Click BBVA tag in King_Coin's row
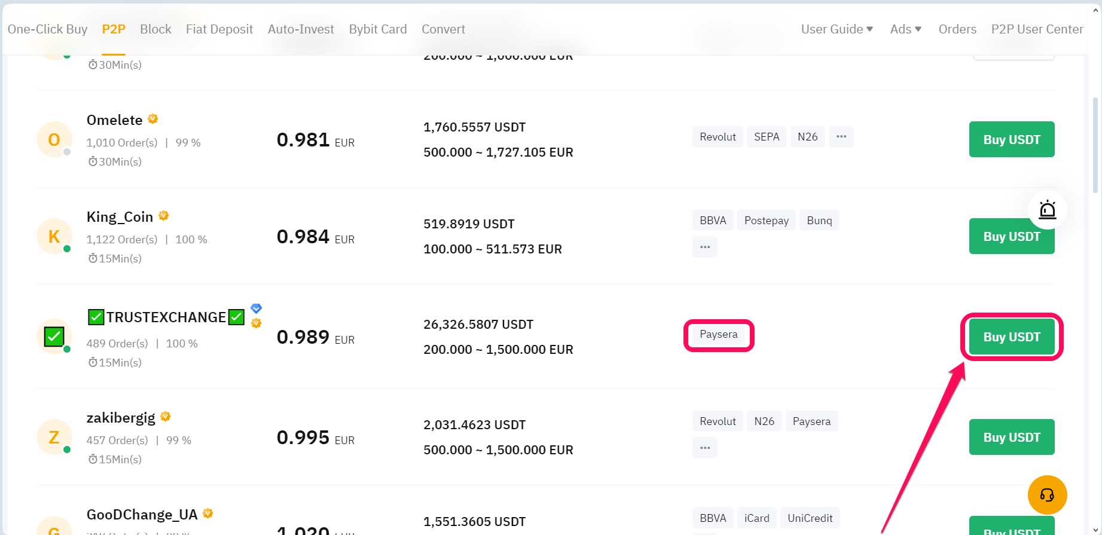The height and width of the screenshot is (535, 1102). click(x=713, y=220)
